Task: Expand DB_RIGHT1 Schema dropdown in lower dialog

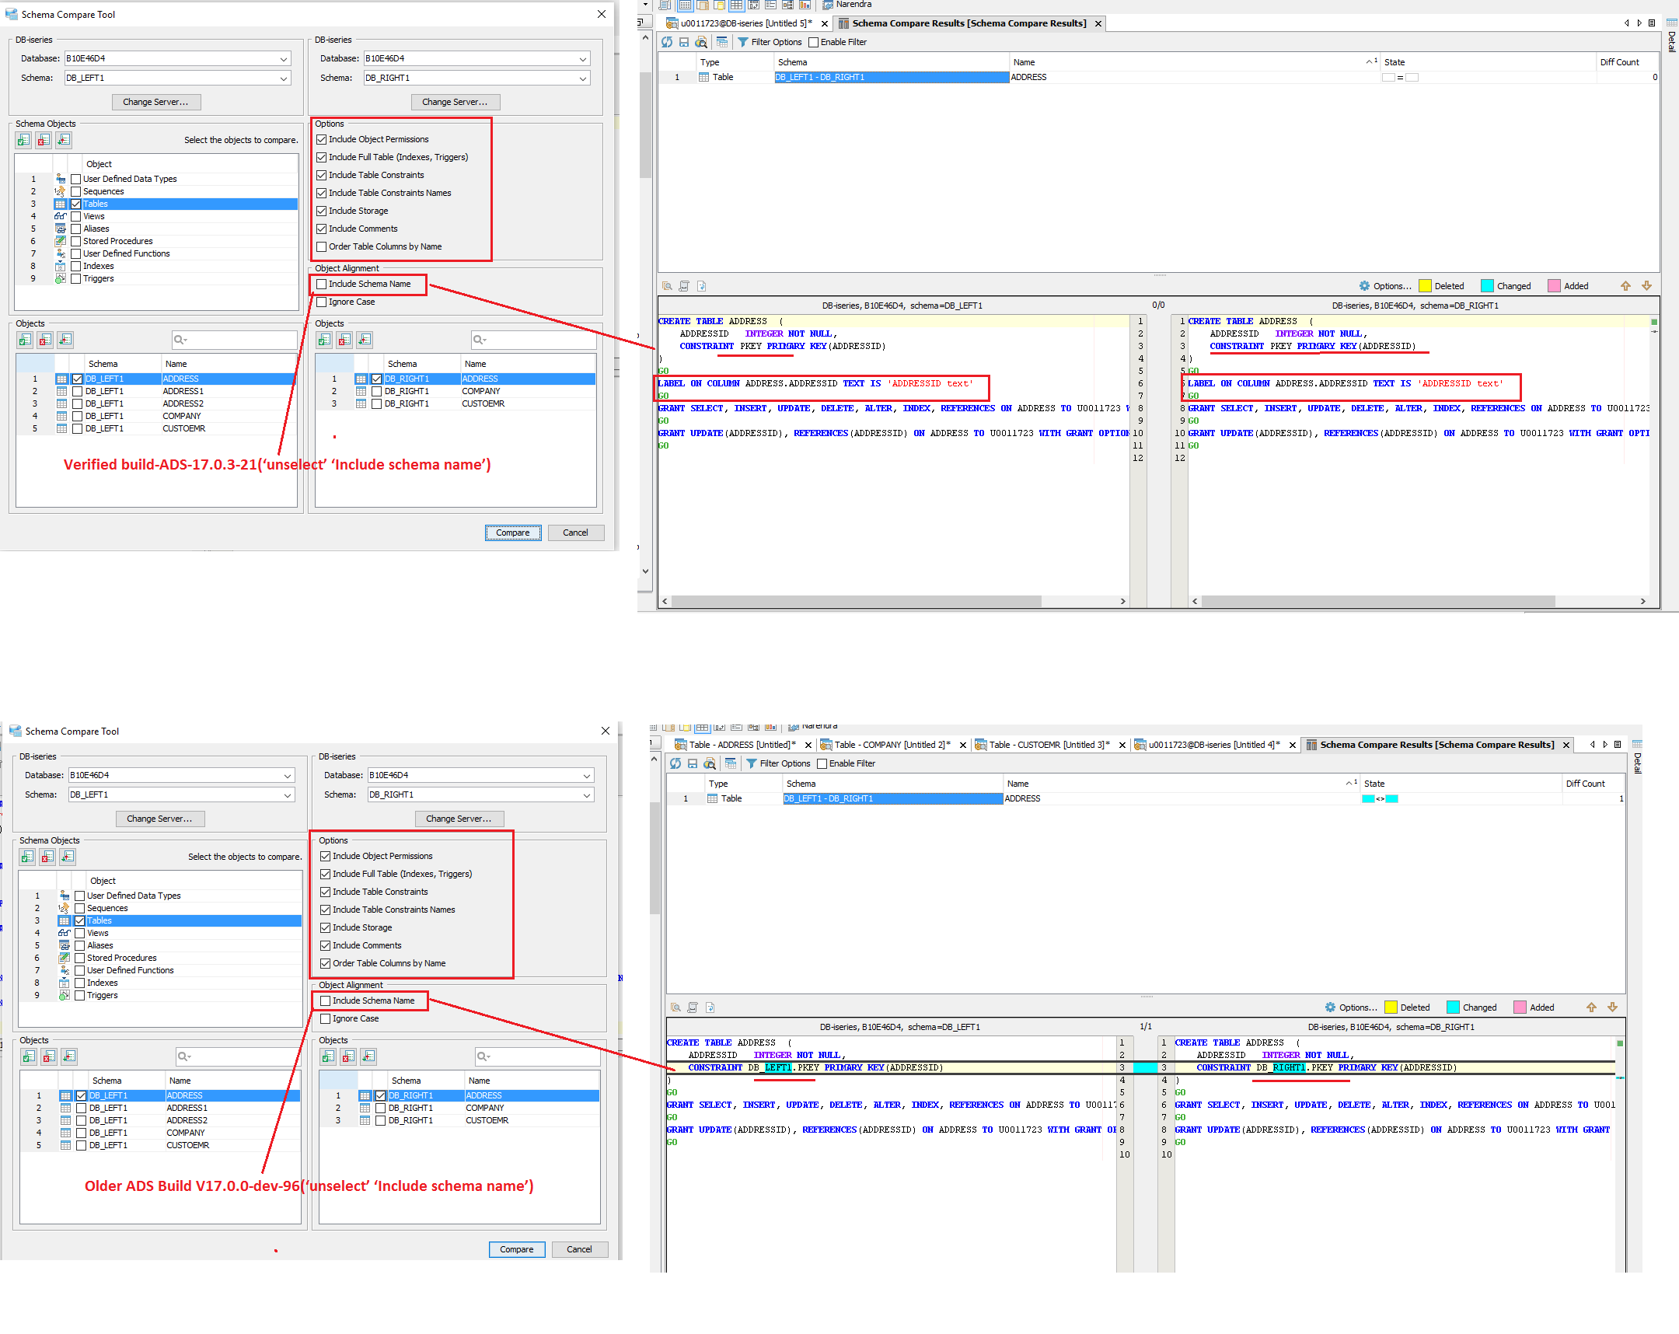Action: [586, 795]
